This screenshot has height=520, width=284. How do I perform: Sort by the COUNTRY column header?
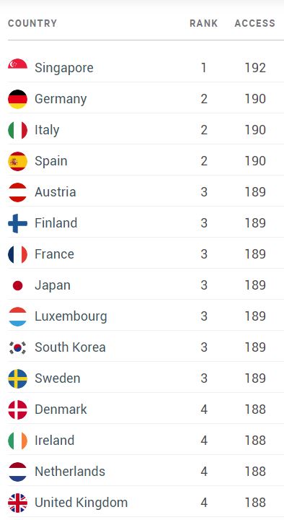[32, 23]
